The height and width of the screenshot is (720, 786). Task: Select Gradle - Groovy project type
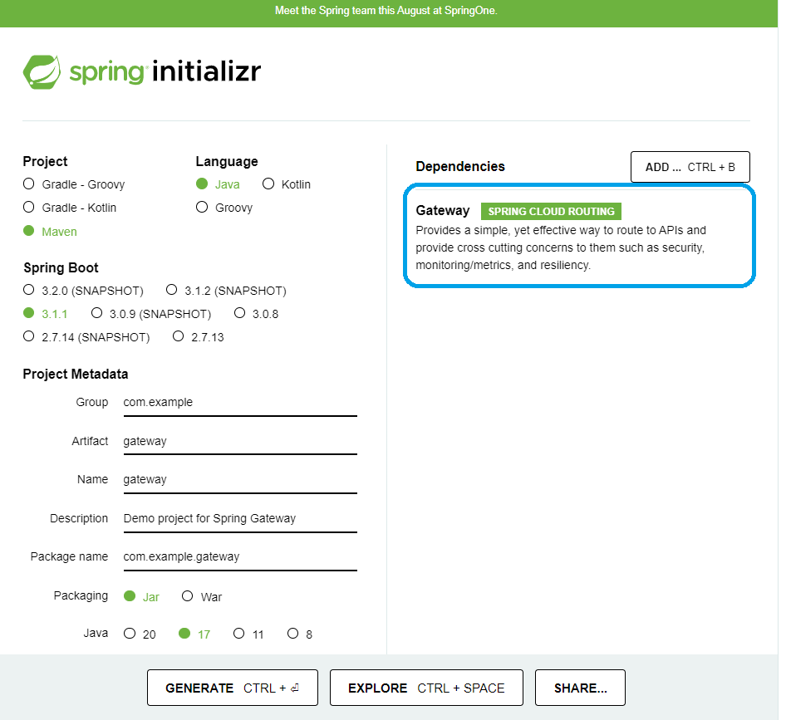pos(74,184)
